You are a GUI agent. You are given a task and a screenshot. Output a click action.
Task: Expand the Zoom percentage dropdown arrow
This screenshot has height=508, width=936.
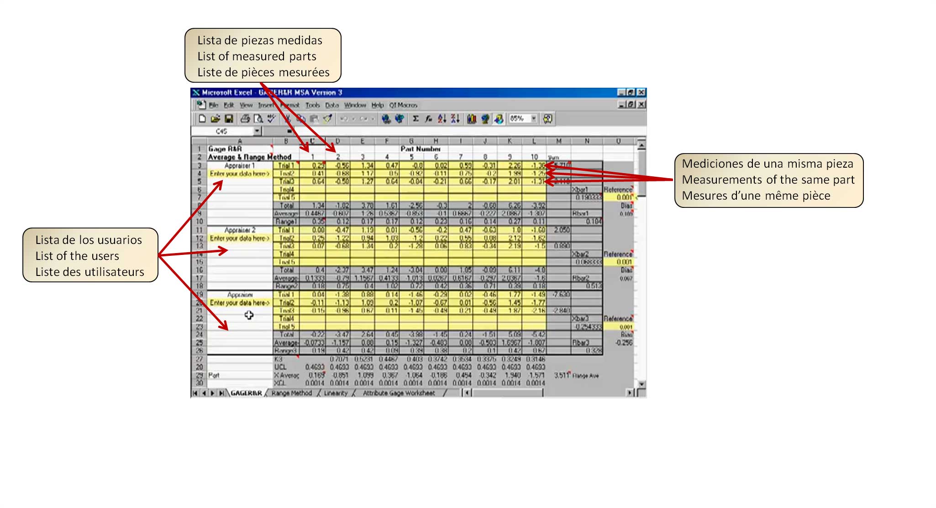[x=534, y=119]
